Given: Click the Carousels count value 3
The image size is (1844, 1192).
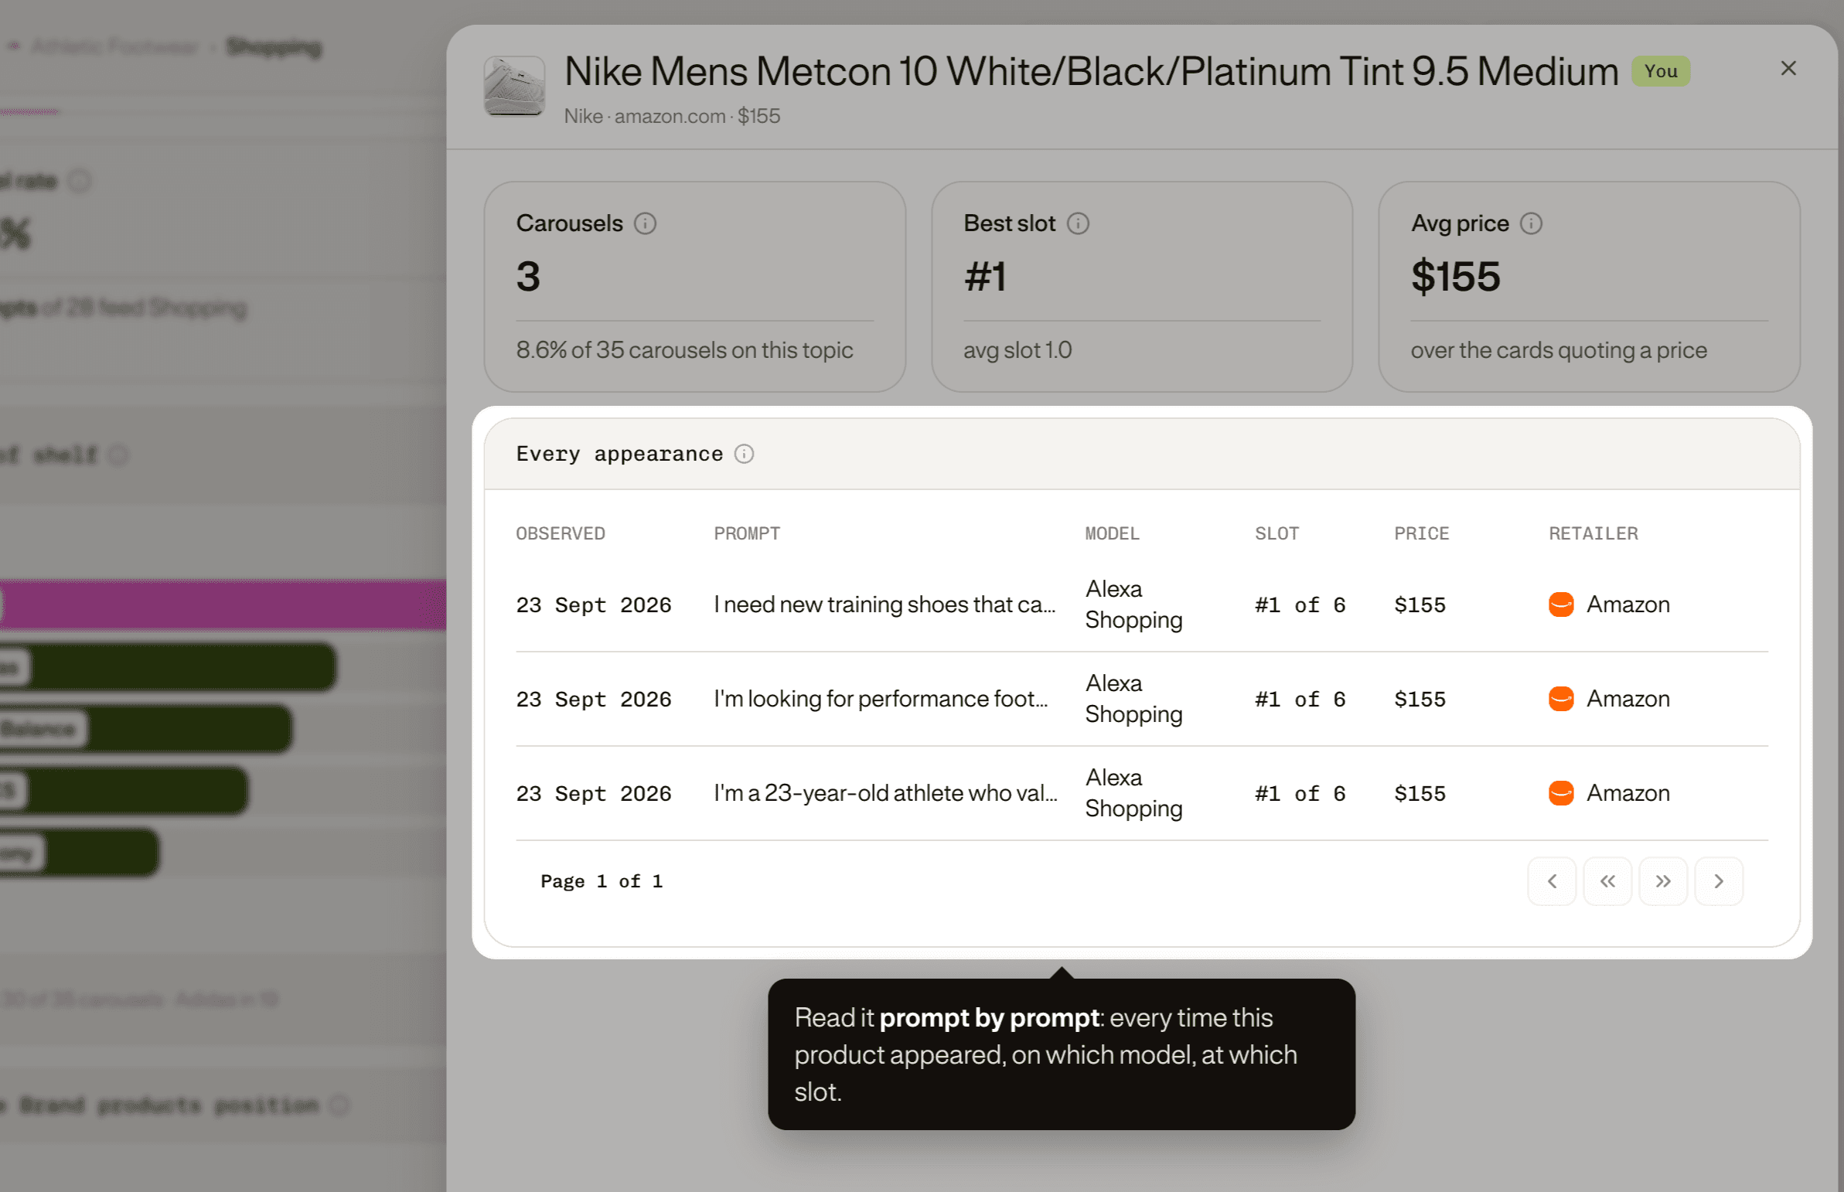Looking at the screenshot, I should pyautogui.click(x=528, y=276).
